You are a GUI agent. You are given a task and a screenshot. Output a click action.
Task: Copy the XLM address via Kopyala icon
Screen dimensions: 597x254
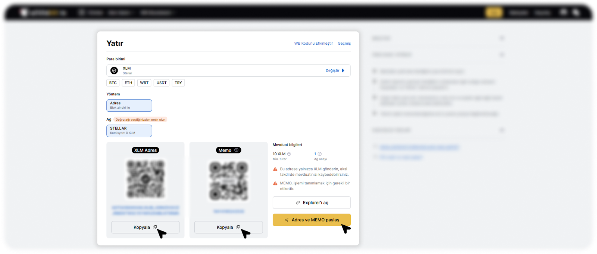[155, 227]
